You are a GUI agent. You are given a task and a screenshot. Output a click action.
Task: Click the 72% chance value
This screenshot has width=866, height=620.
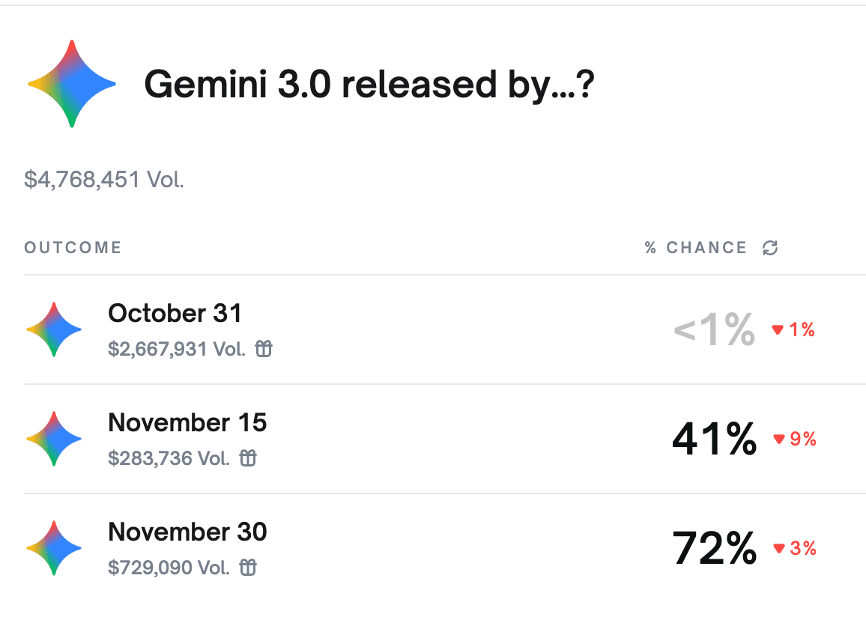[x=714, y=548]
